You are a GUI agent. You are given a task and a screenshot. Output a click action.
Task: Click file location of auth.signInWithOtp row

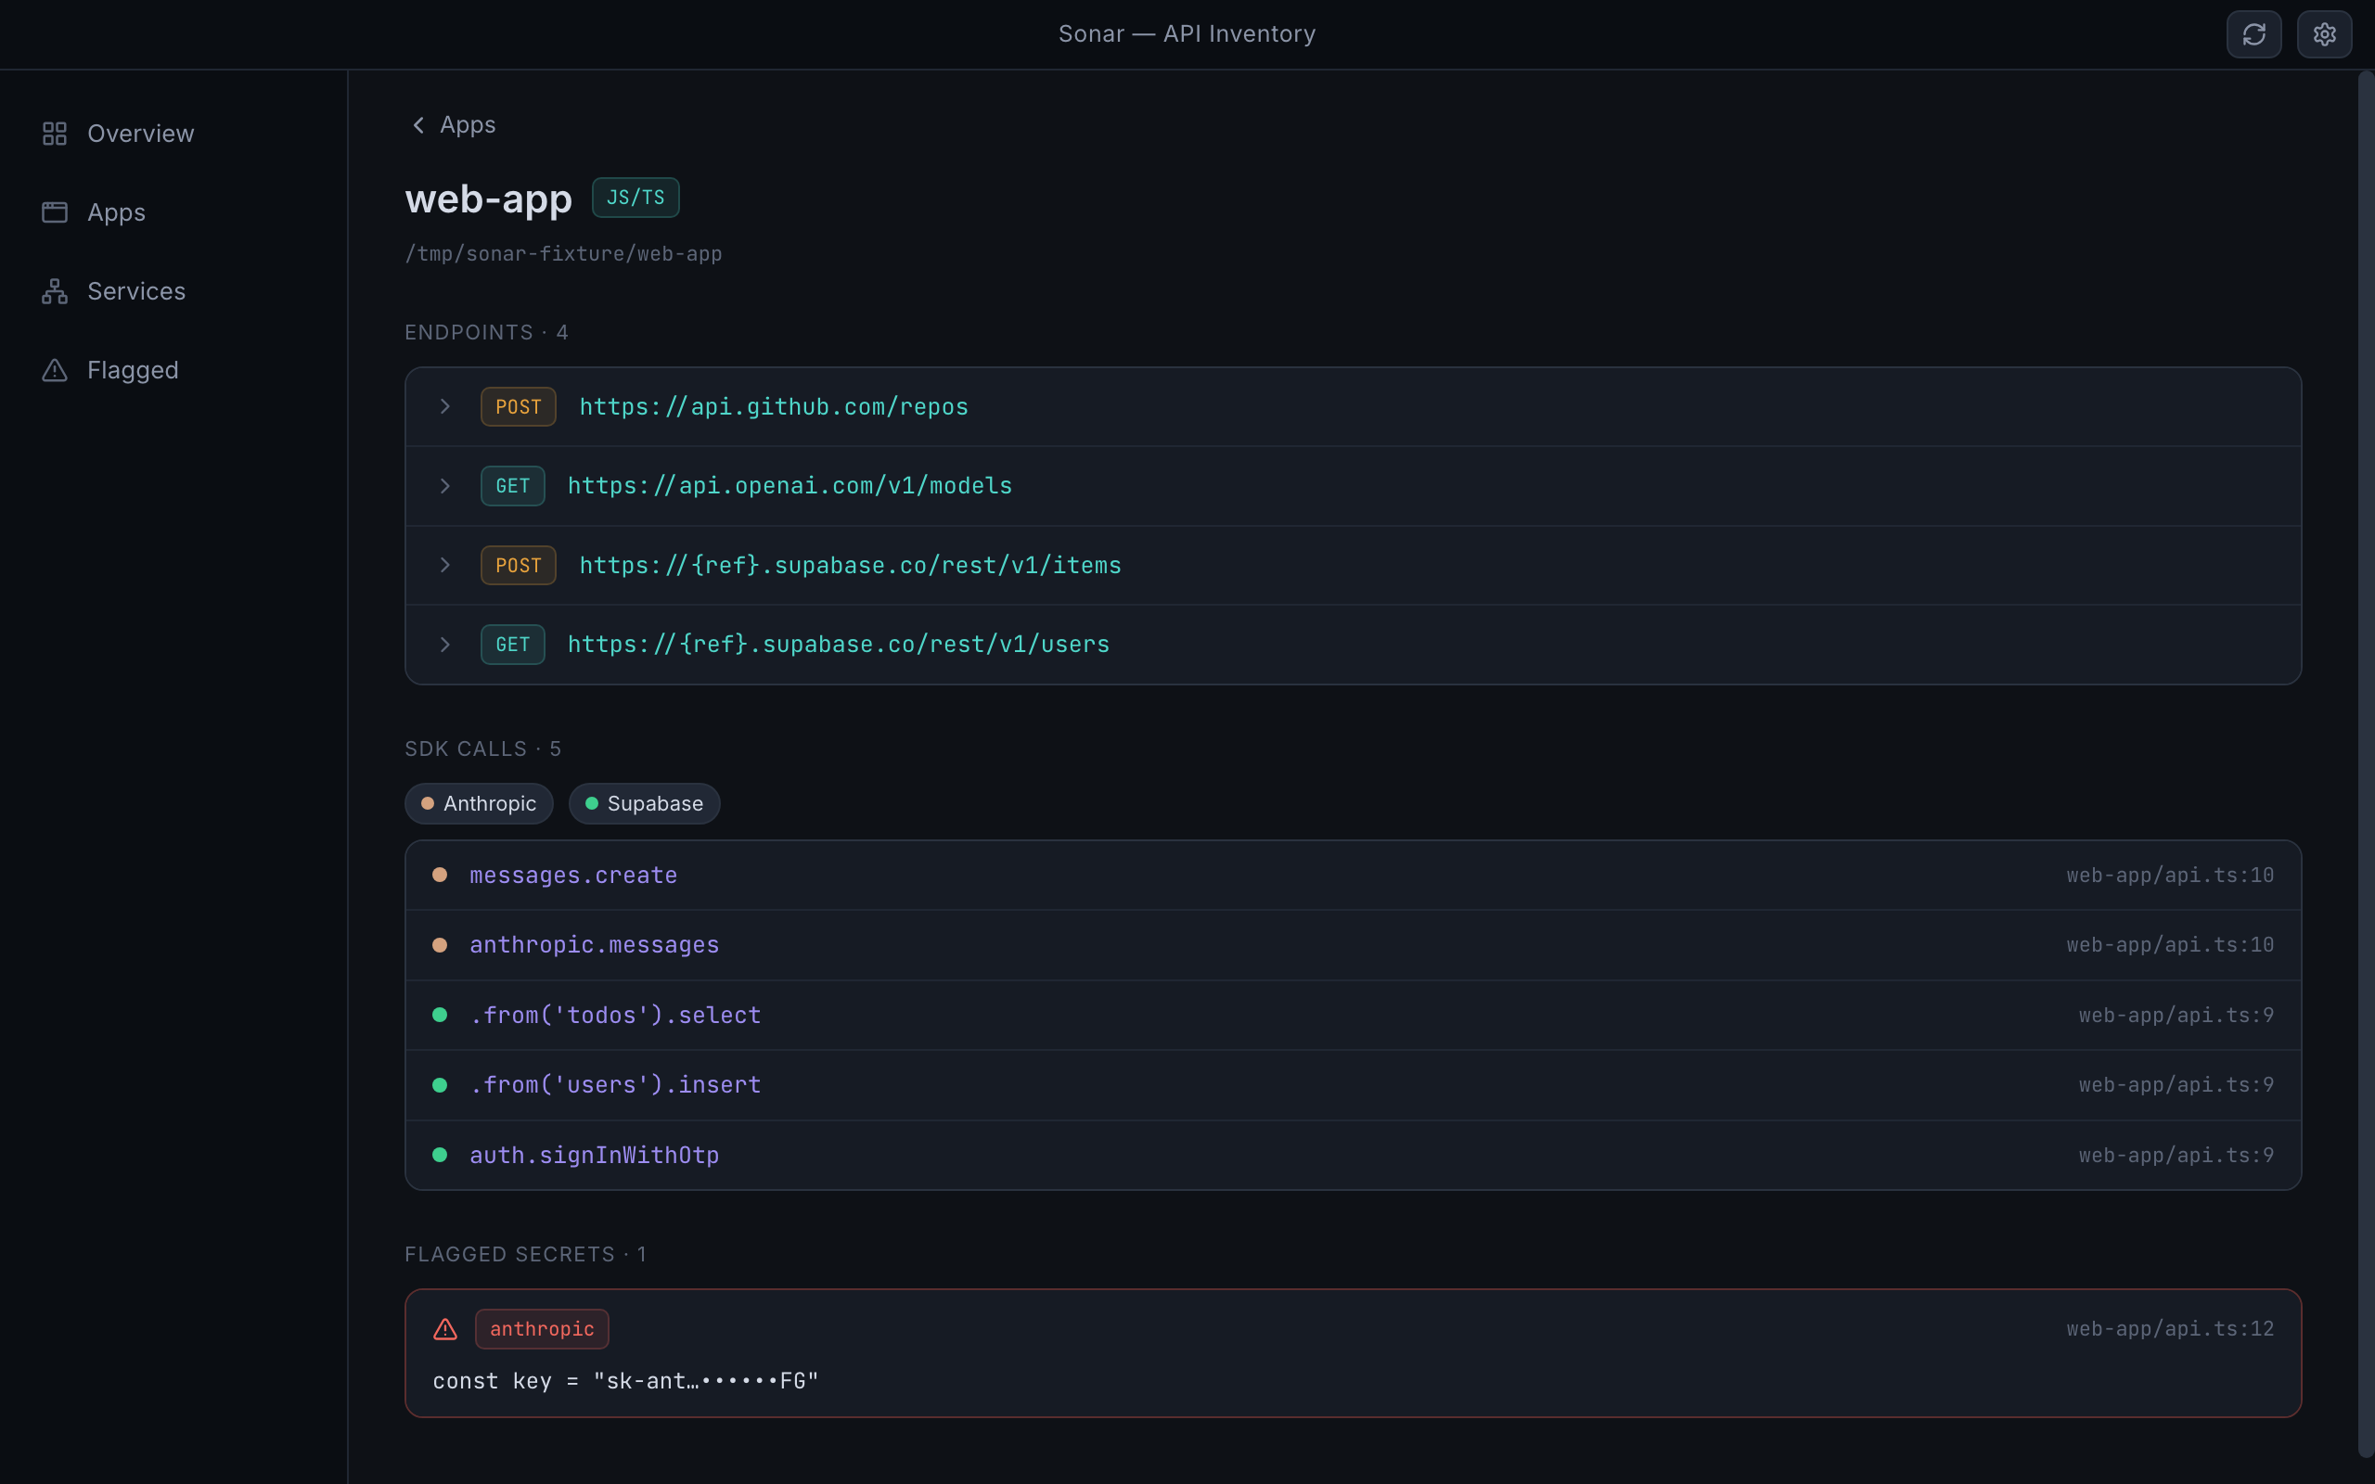click(2176, 1156)
